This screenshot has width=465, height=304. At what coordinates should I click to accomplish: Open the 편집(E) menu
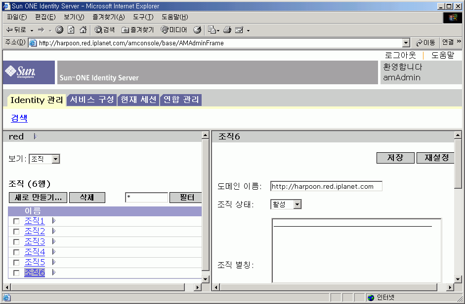tap(45, 17)
